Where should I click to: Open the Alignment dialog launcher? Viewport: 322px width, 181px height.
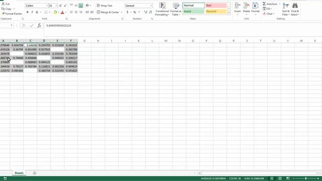[x=122, y=19]
